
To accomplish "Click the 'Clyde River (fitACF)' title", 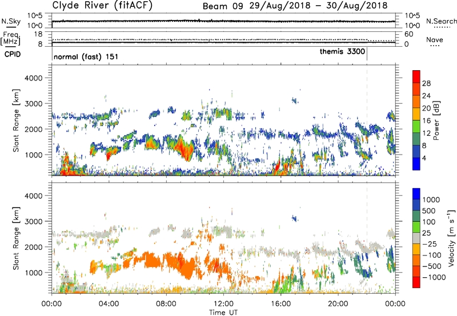I will [x=102, y=5].
